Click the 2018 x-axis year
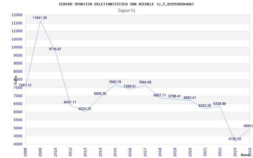 tap(160, 152)
